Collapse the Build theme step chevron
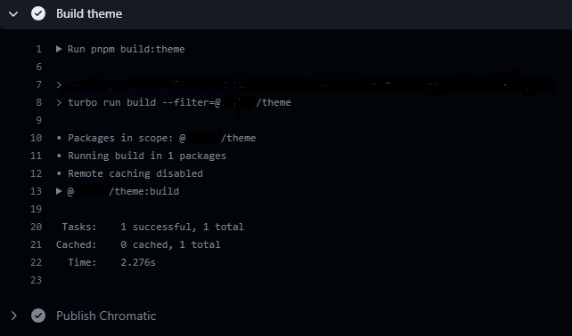 [13, 14]
